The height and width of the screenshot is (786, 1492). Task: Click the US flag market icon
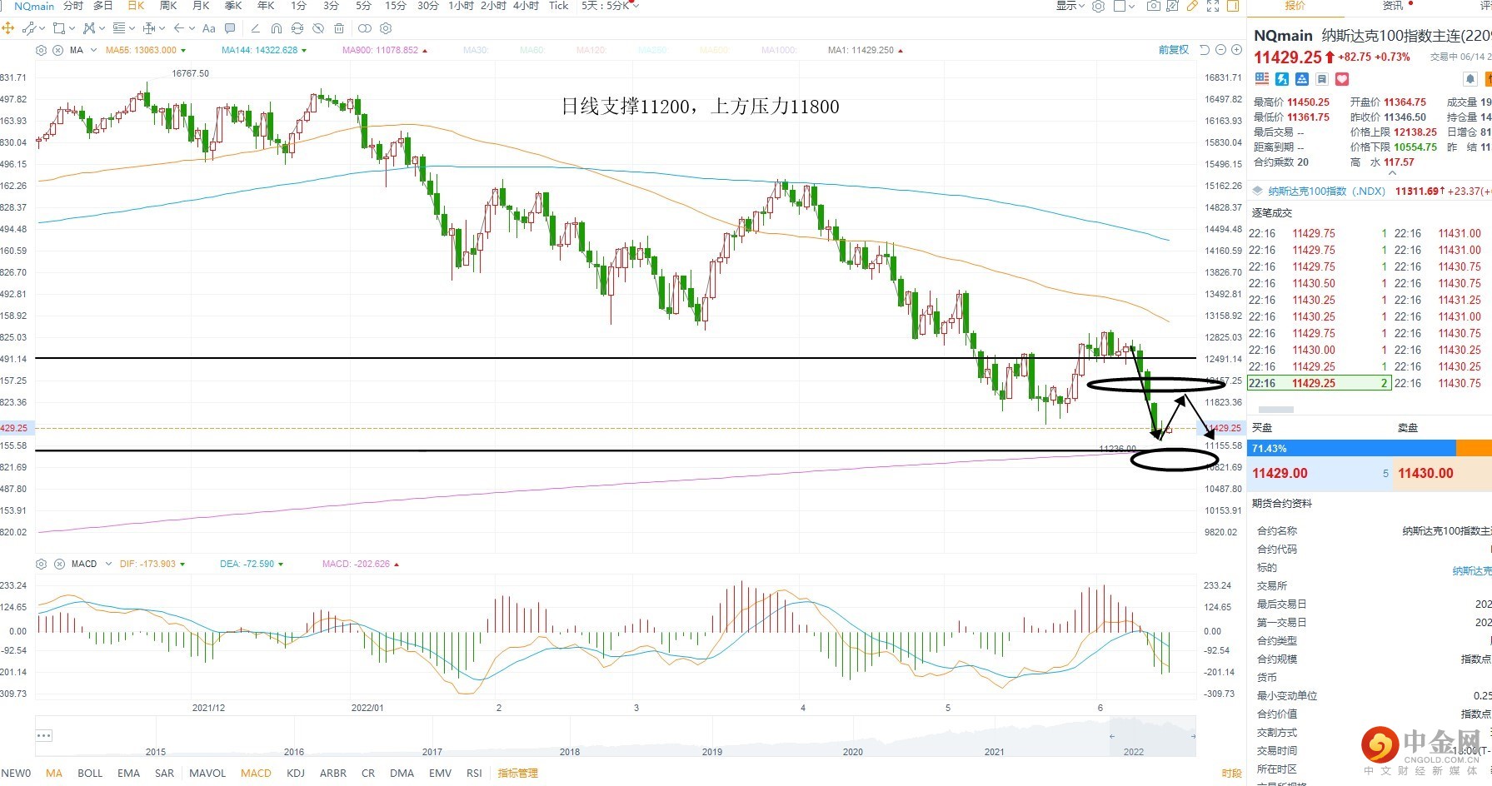[x=1262, y=79]
